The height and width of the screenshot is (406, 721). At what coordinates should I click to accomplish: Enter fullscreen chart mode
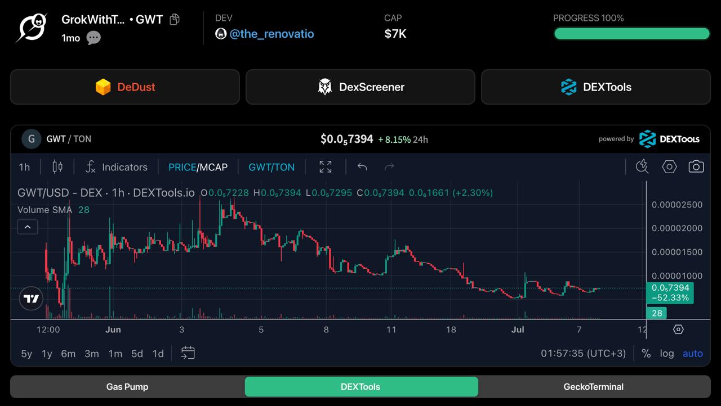tap(326, 166)
